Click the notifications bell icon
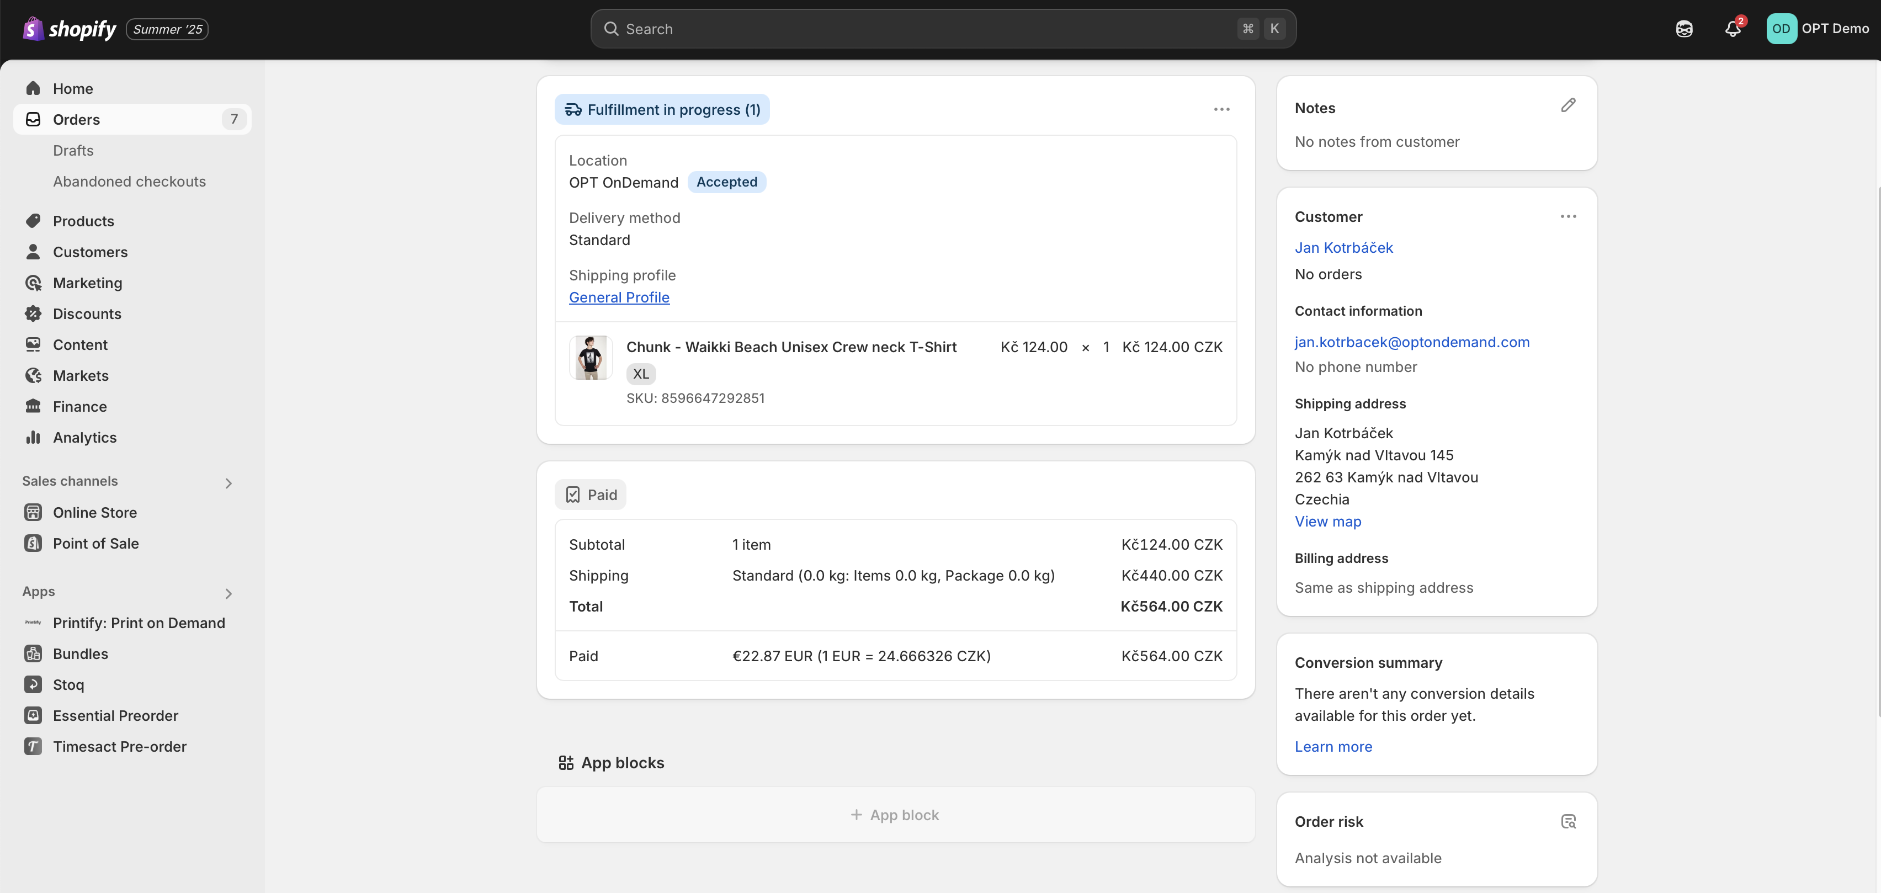This screenshot has height=893, width=1881. click(x=1732, y=29)
